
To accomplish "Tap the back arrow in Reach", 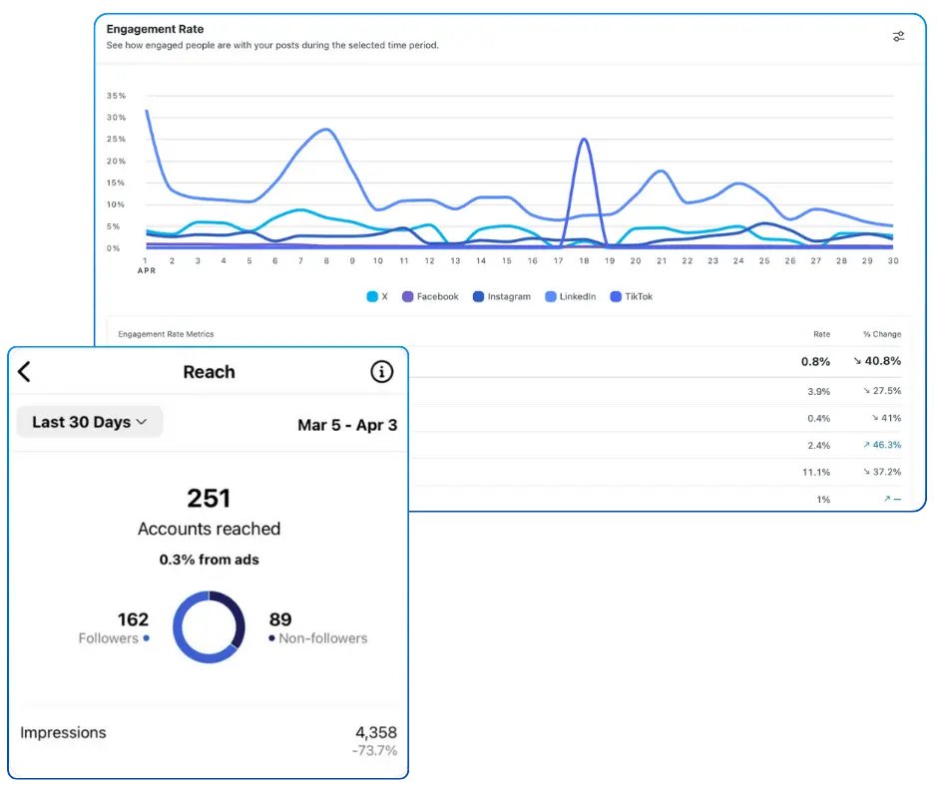I will point(25,372).
